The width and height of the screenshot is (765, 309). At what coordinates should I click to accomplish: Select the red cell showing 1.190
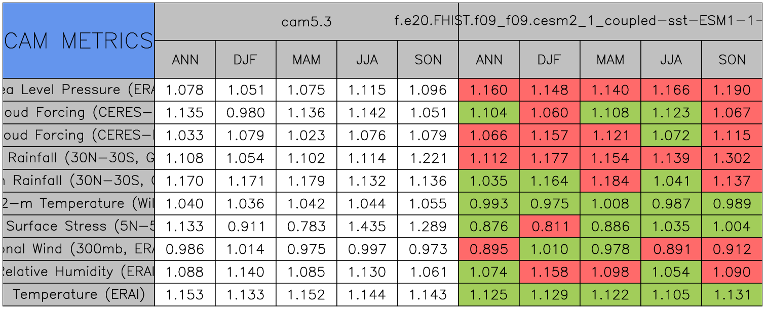(x=732, y=90)
